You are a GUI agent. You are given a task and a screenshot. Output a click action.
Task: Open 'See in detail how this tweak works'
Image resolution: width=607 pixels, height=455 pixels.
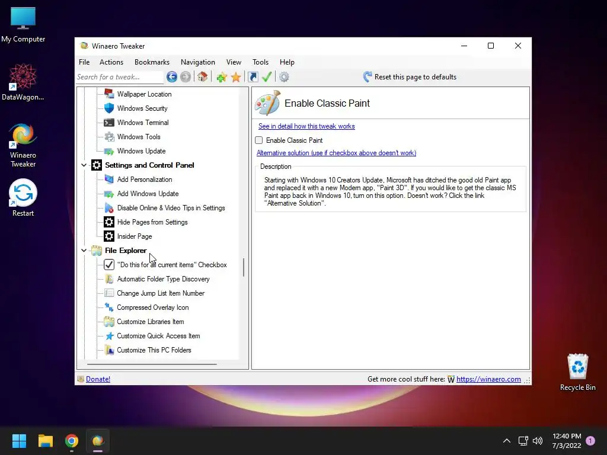[306, 126]
